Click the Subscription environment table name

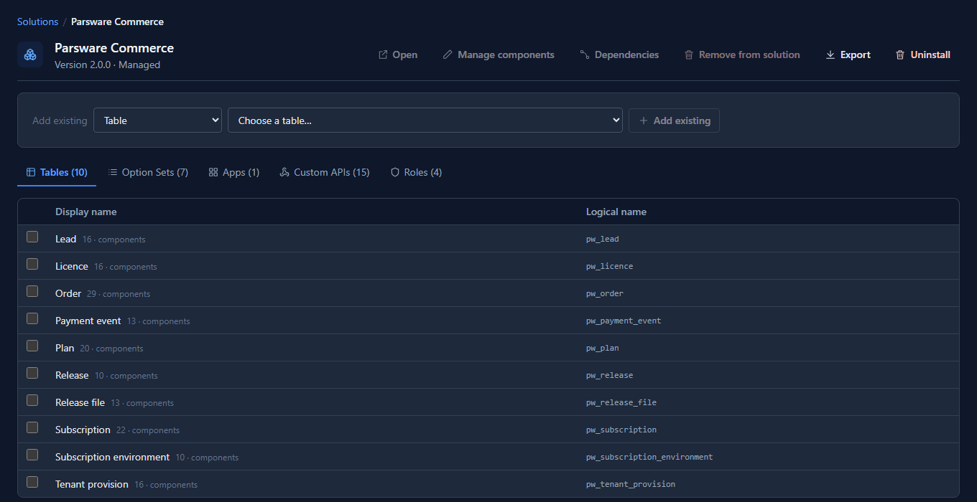[112, 457]
